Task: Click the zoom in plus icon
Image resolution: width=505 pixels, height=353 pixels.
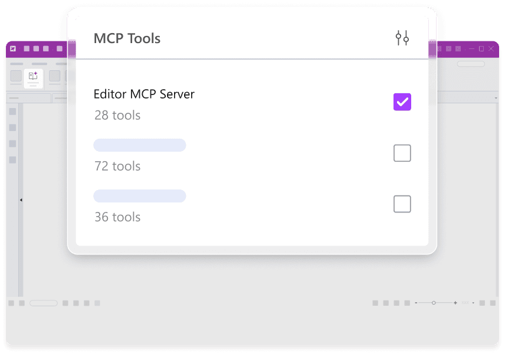Action: pos(455,303)
